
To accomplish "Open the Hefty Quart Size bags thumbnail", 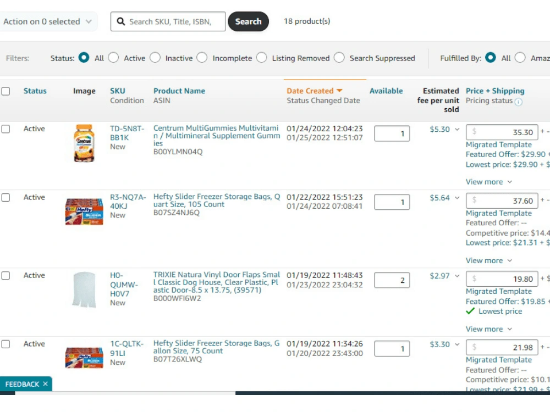I will coord(84,211).
